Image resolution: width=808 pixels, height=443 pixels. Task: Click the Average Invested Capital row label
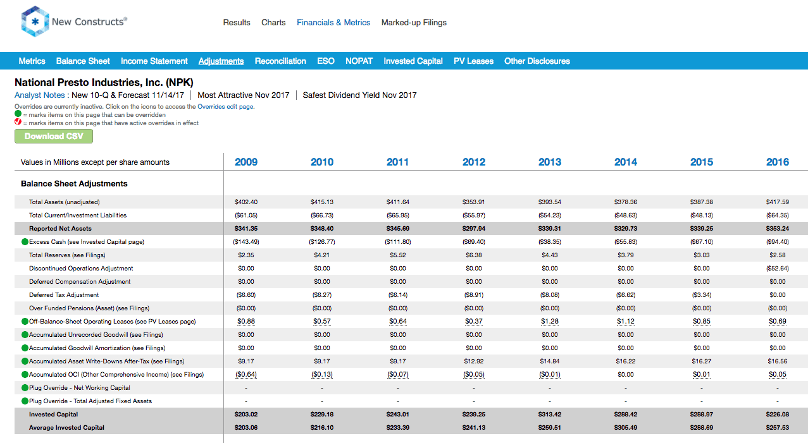coord(67,428)
